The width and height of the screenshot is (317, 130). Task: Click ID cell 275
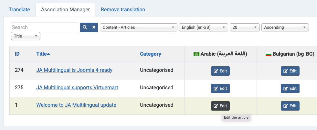[x=19, y=88]
